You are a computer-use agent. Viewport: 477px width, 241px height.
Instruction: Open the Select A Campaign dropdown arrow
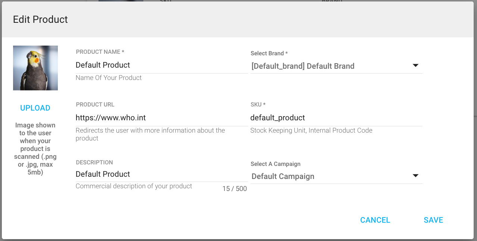pos(415,176)
